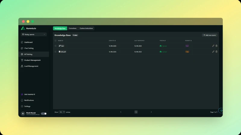Go to next page arrow

tap(151, 112)
